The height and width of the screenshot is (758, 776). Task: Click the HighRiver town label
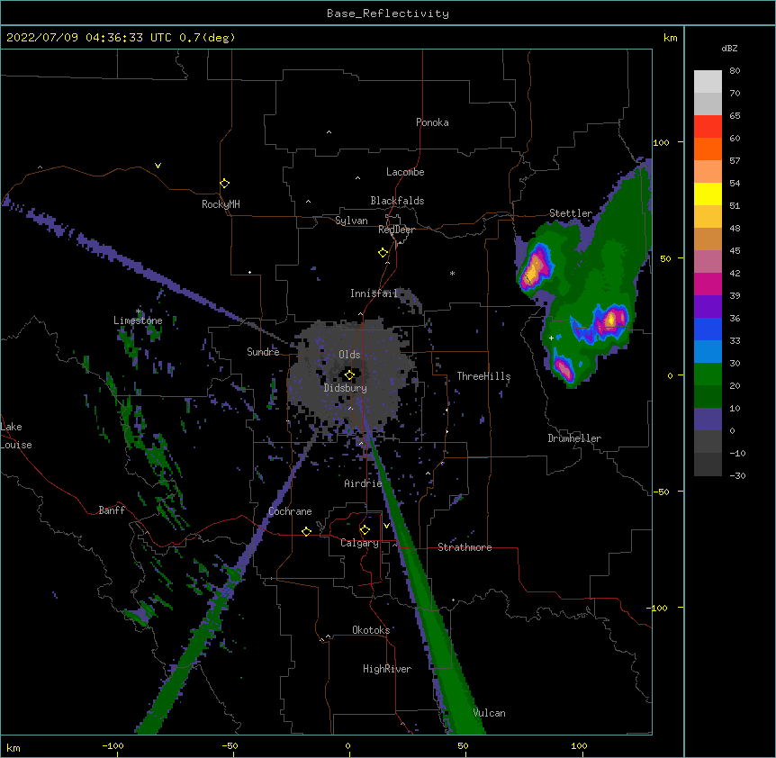387,669
